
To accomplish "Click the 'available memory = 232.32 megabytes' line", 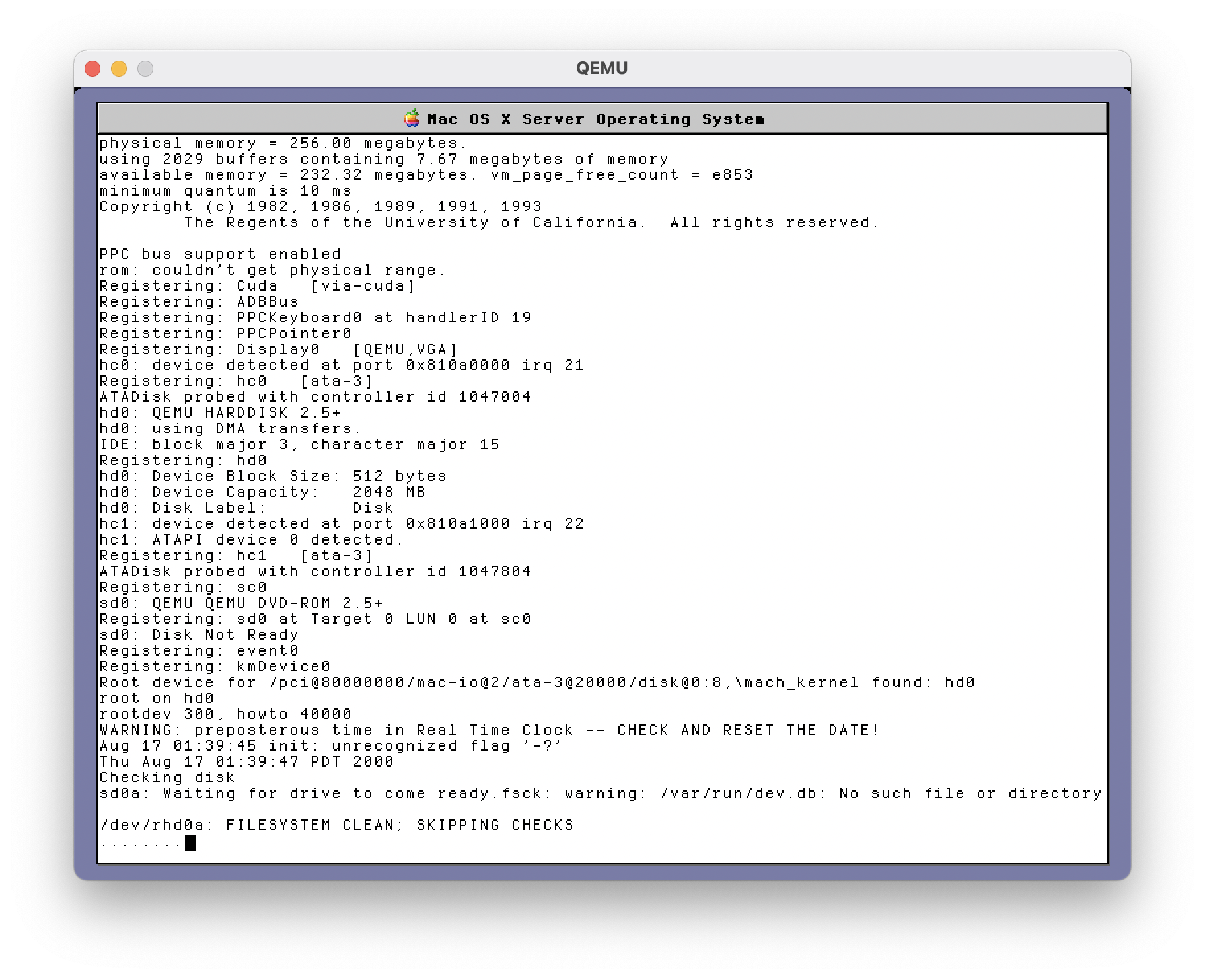I will (426, 175).
